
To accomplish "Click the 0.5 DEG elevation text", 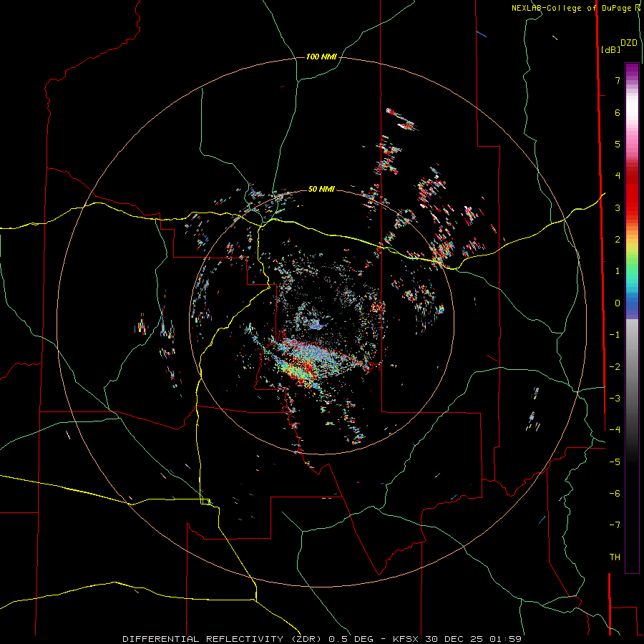I will tap(351, 639).
